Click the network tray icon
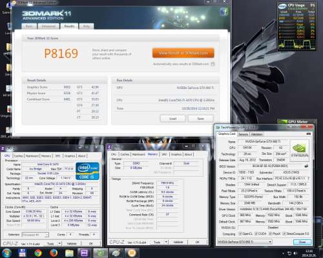Image resolution: width=323 pixels, height=258 pixels. pos(289,253)
